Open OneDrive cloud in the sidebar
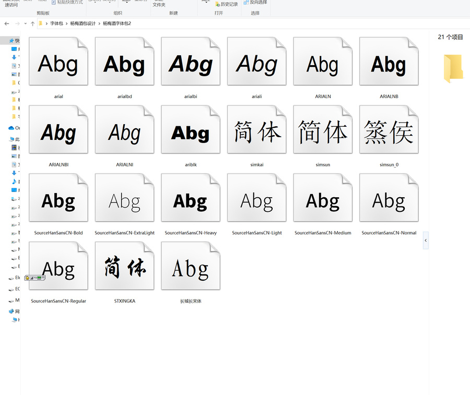 coord(11,128)
